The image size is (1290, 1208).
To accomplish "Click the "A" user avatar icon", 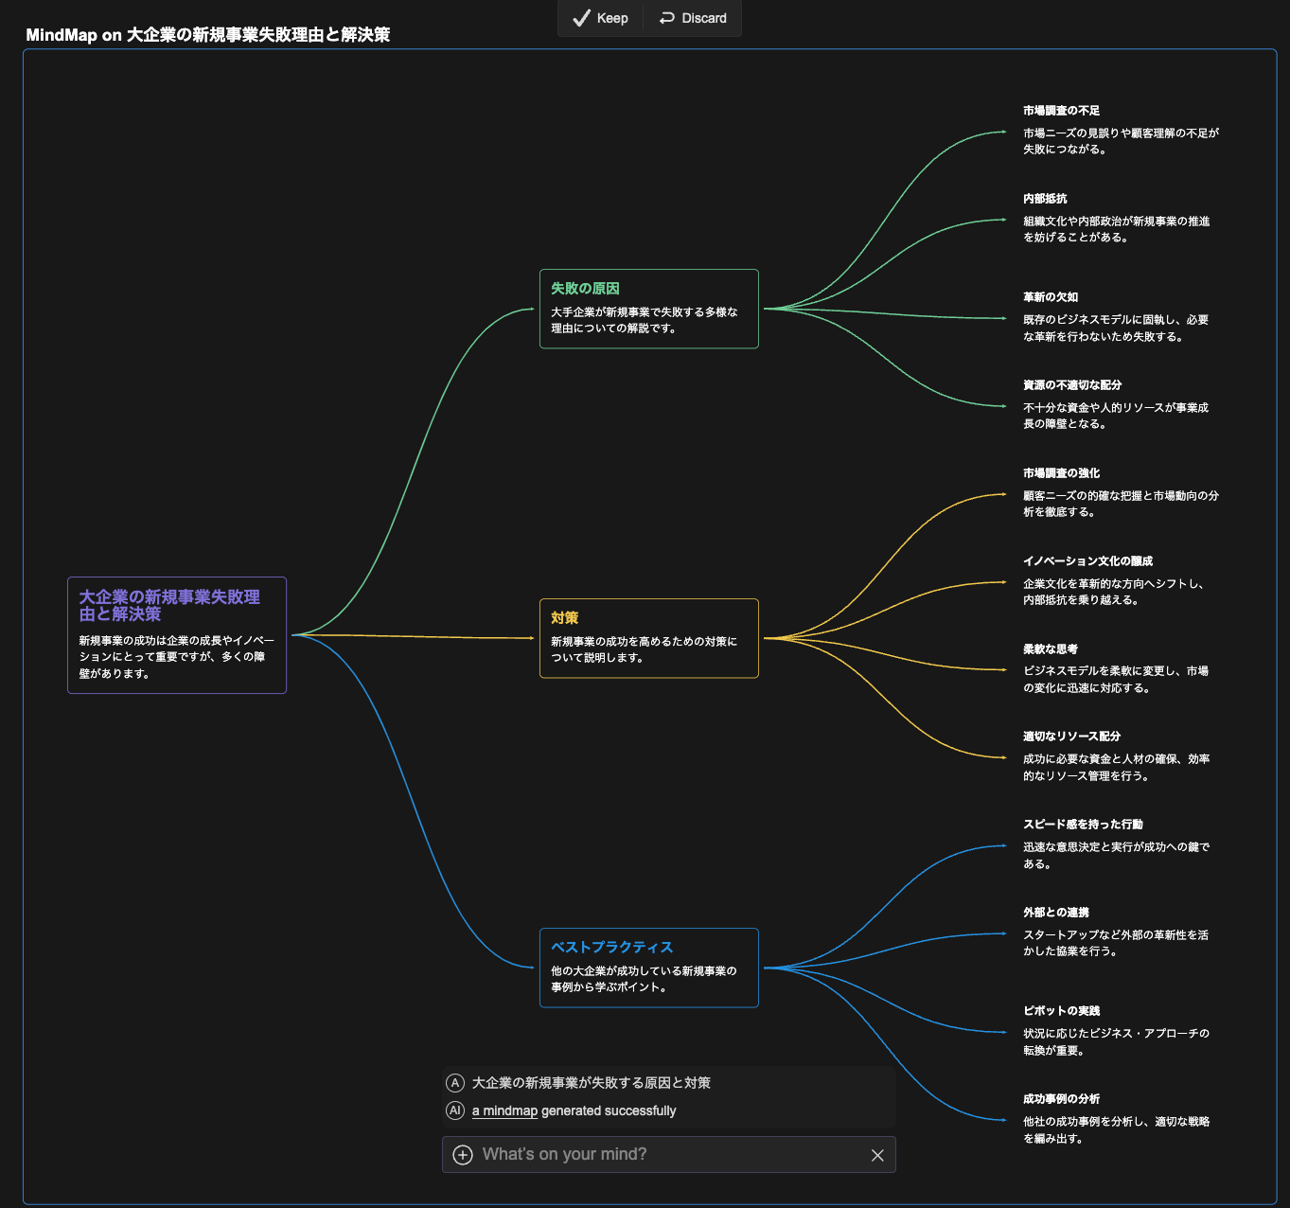I will tap(455, 1082).
